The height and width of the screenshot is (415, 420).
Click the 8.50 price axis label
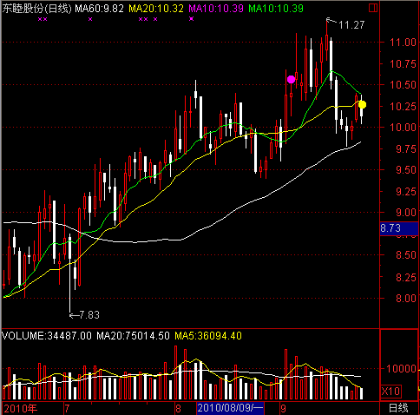406,255
